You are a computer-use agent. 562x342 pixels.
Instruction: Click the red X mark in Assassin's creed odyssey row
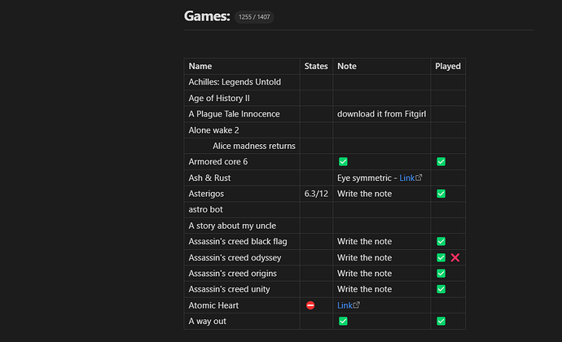click(455, 257)
